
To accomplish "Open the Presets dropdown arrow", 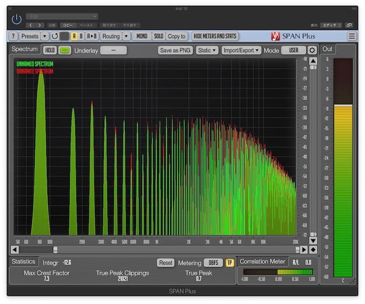I will point(45,36).
